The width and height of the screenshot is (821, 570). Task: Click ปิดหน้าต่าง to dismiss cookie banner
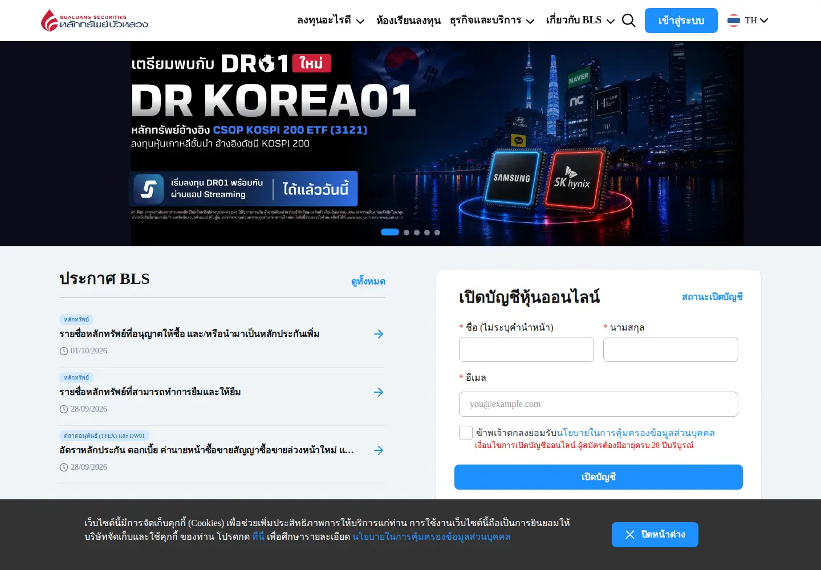tap(655, 535)
